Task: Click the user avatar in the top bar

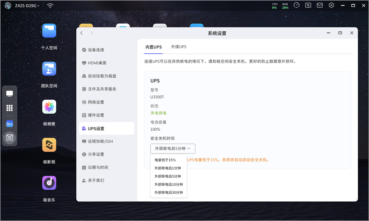Action: [8, 5]
